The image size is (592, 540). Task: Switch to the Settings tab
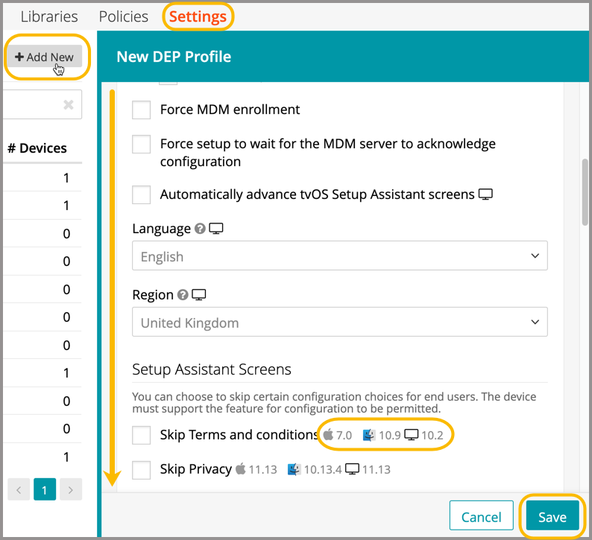198,16
